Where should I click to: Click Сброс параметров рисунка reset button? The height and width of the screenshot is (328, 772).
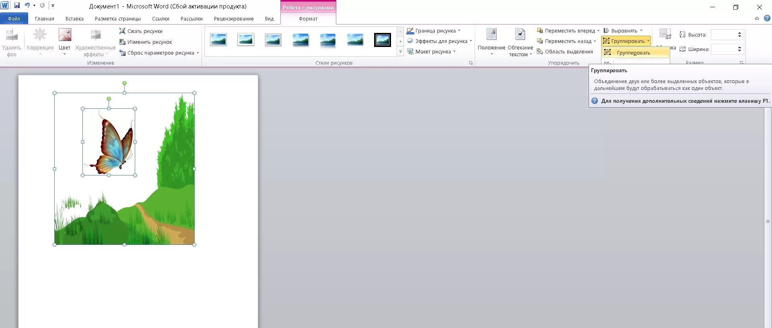[159, 53]
